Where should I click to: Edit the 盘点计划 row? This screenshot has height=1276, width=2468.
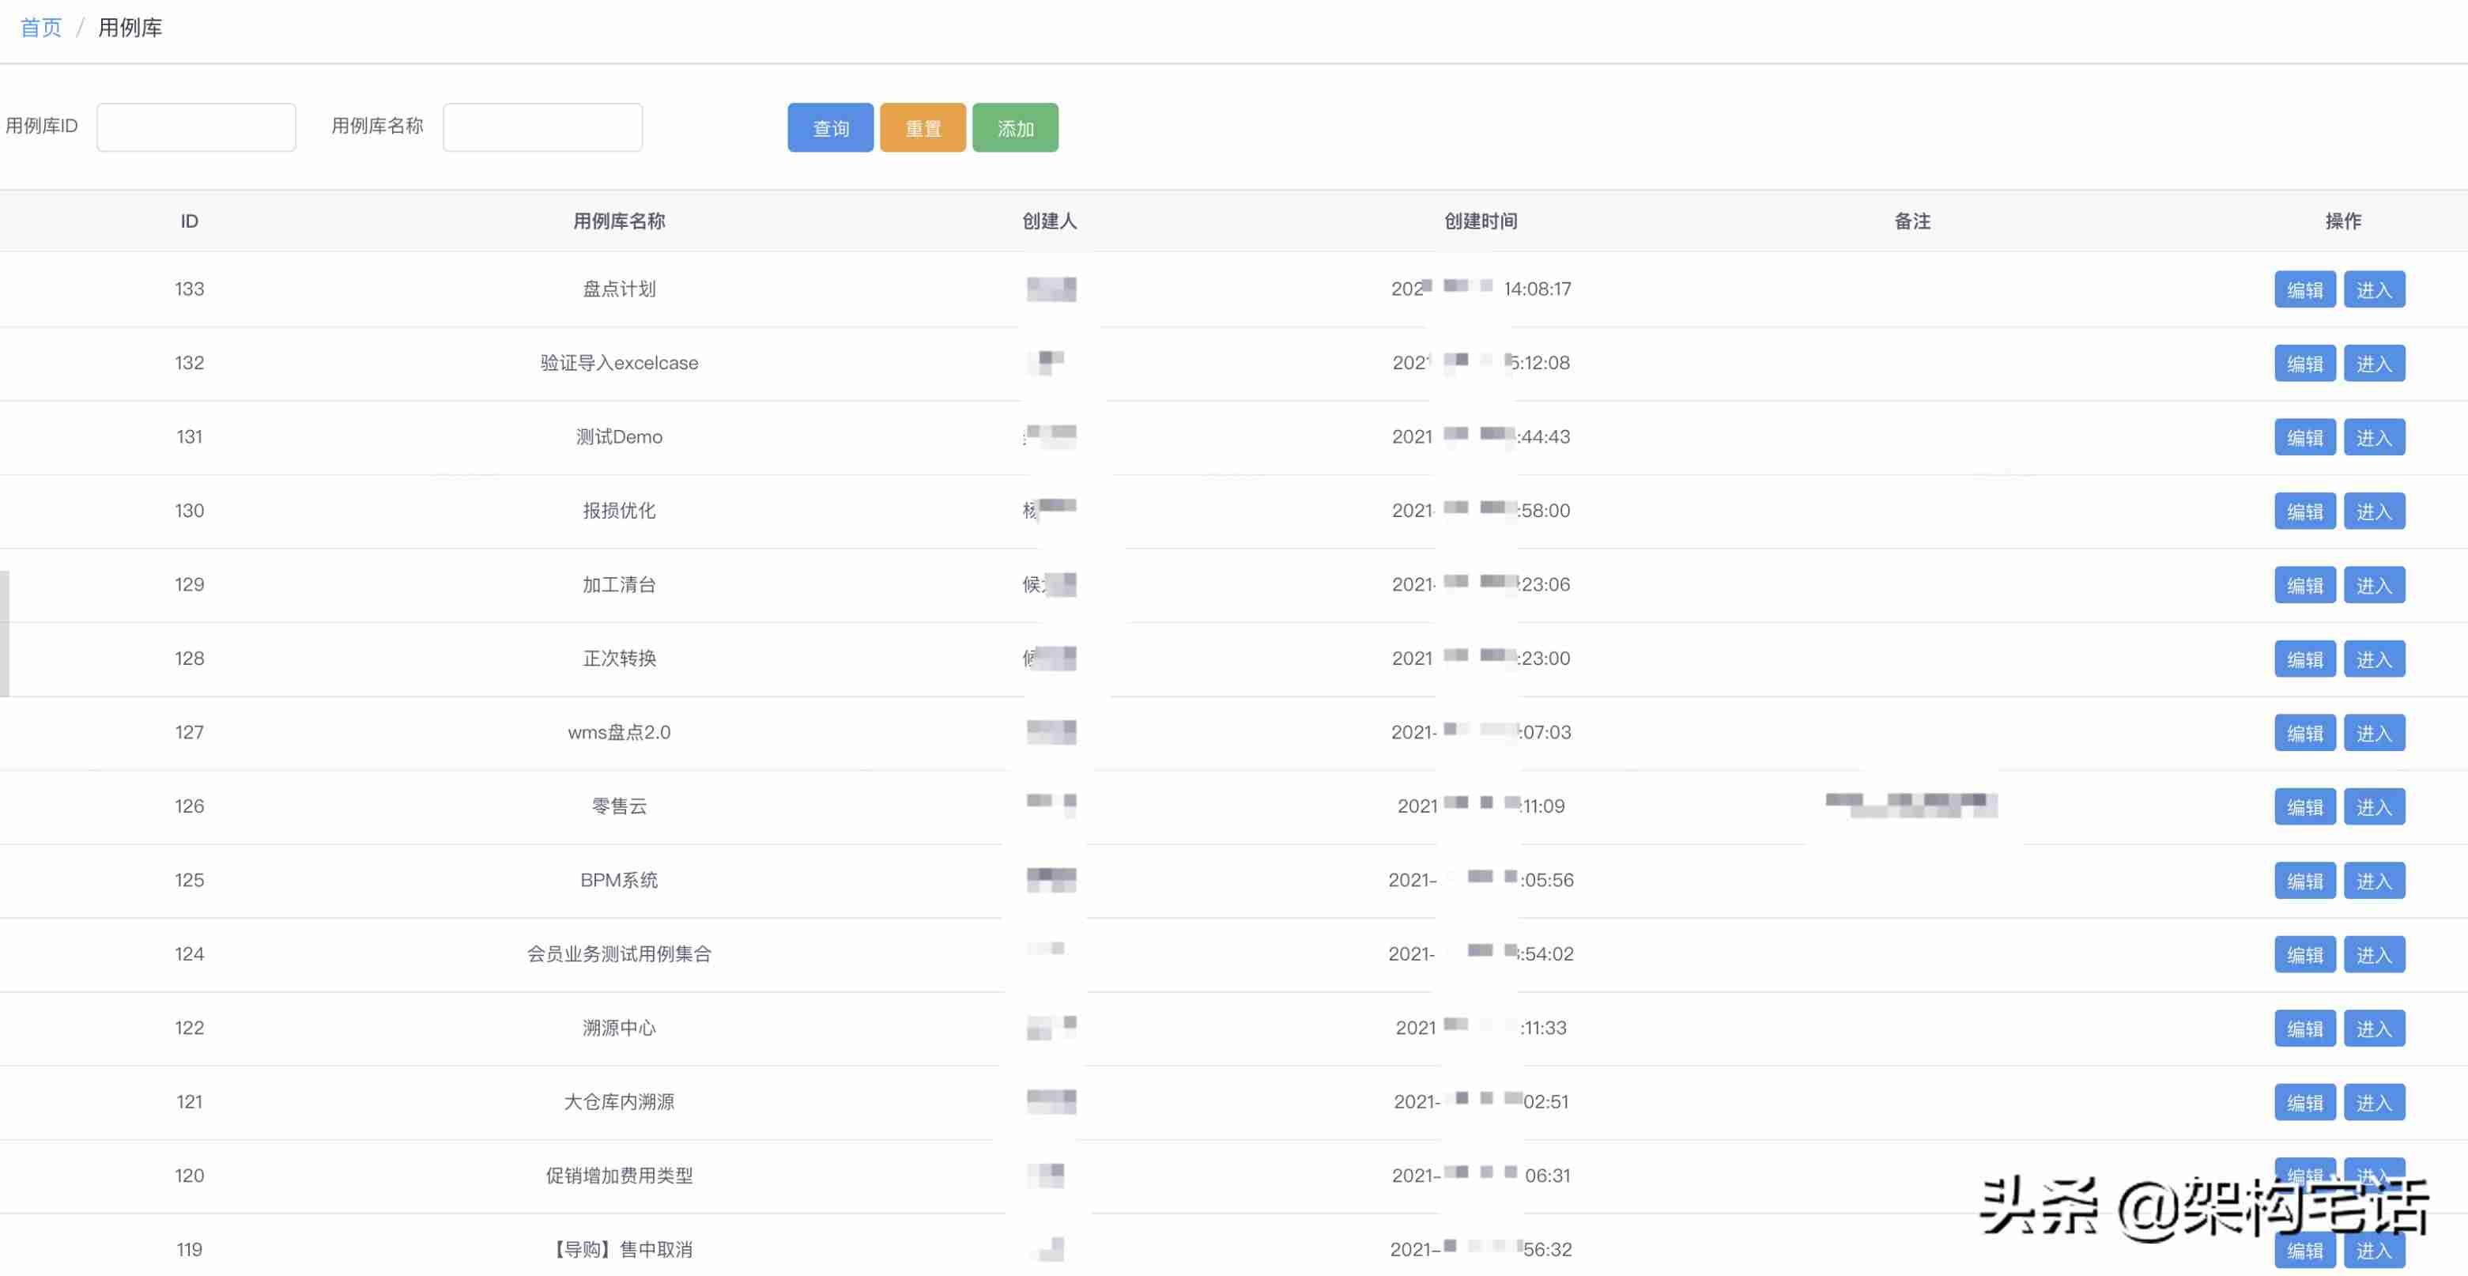click(x=2305, y=289)
